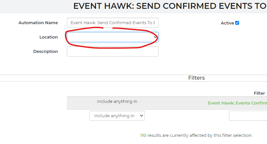
Task: Expand the 'Include anything in' select box
Action: pyautogui.click(x=117, y=116)
